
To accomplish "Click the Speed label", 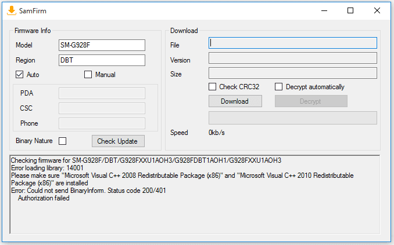I will click(x=179, y=133).
